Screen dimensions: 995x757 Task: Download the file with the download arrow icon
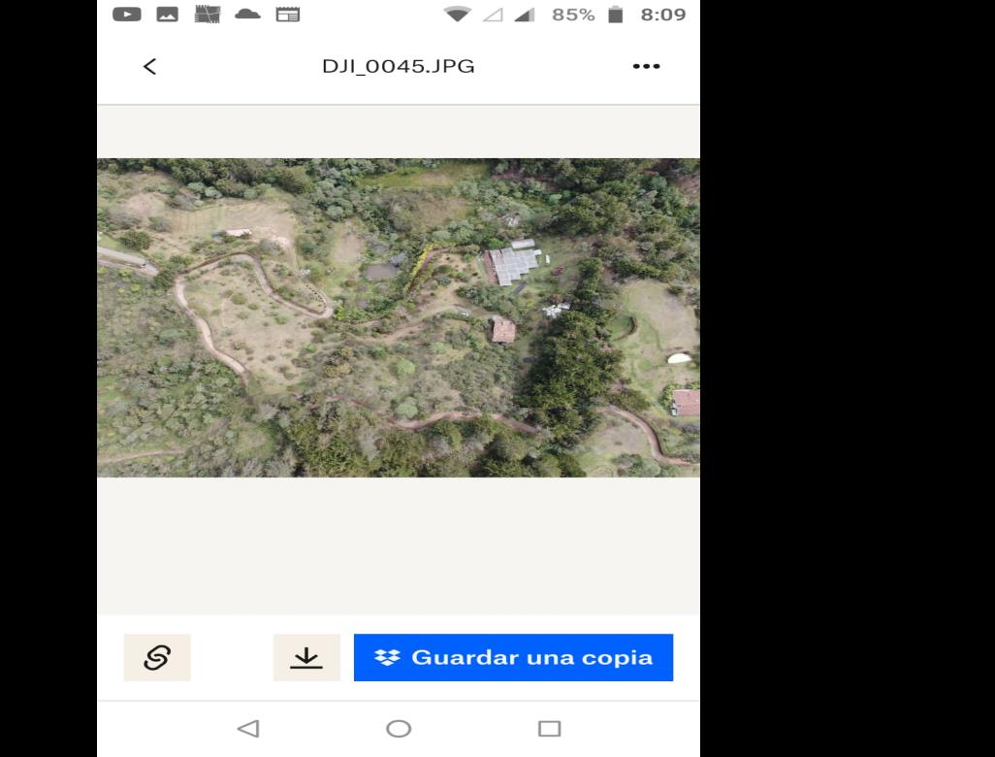click(306, 657)
